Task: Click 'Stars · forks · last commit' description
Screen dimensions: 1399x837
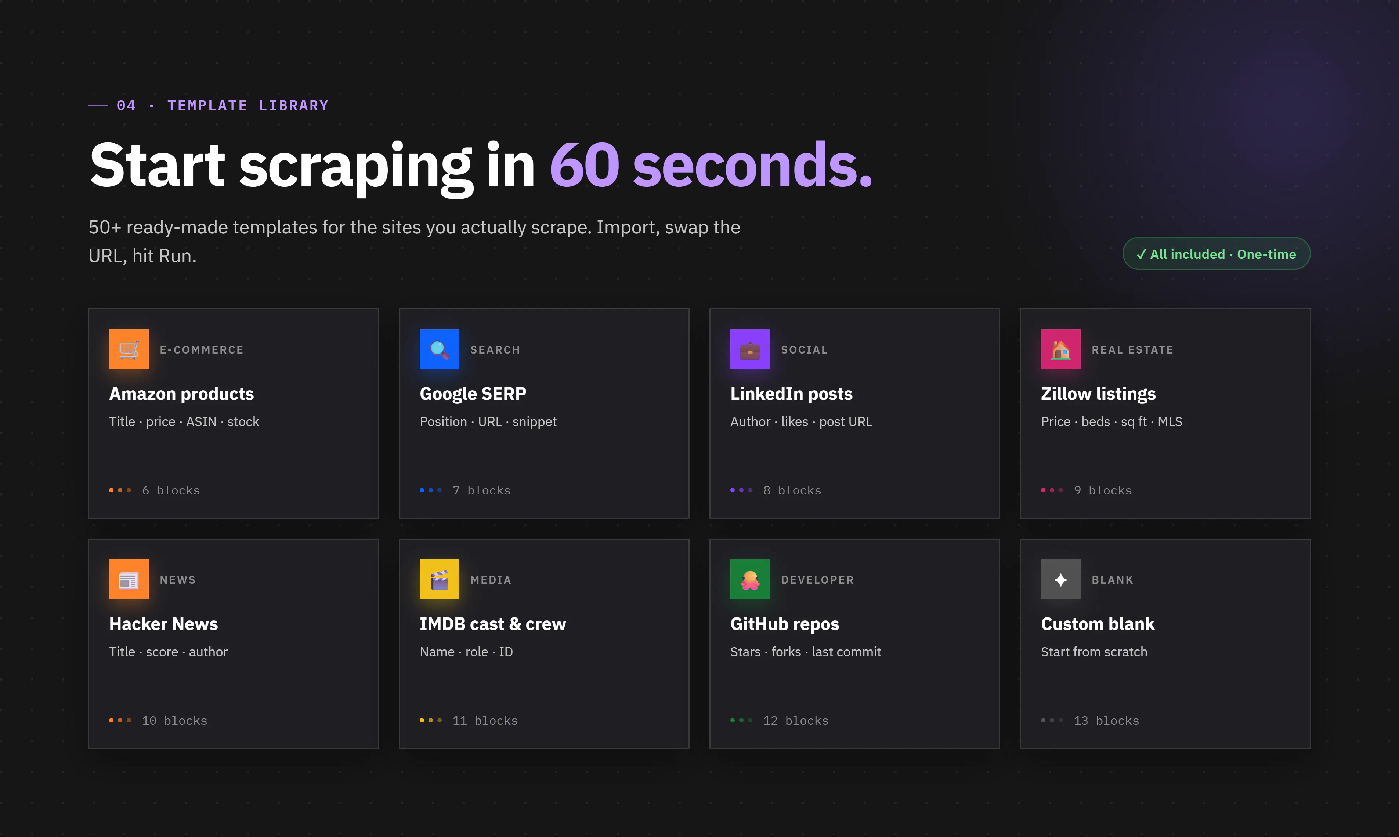Action: coord(806,652)
